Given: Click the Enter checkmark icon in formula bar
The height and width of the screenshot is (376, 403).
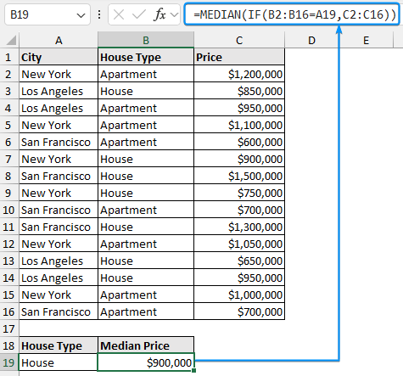Looking at the screenshot, I should (x=139, y=14).
